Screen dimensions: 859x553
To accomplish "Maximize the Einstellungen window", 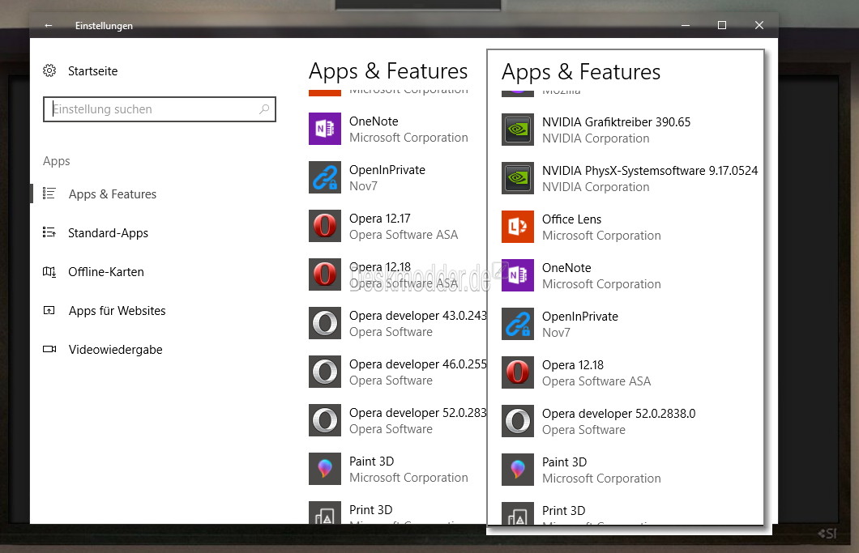I will [722, 25].
